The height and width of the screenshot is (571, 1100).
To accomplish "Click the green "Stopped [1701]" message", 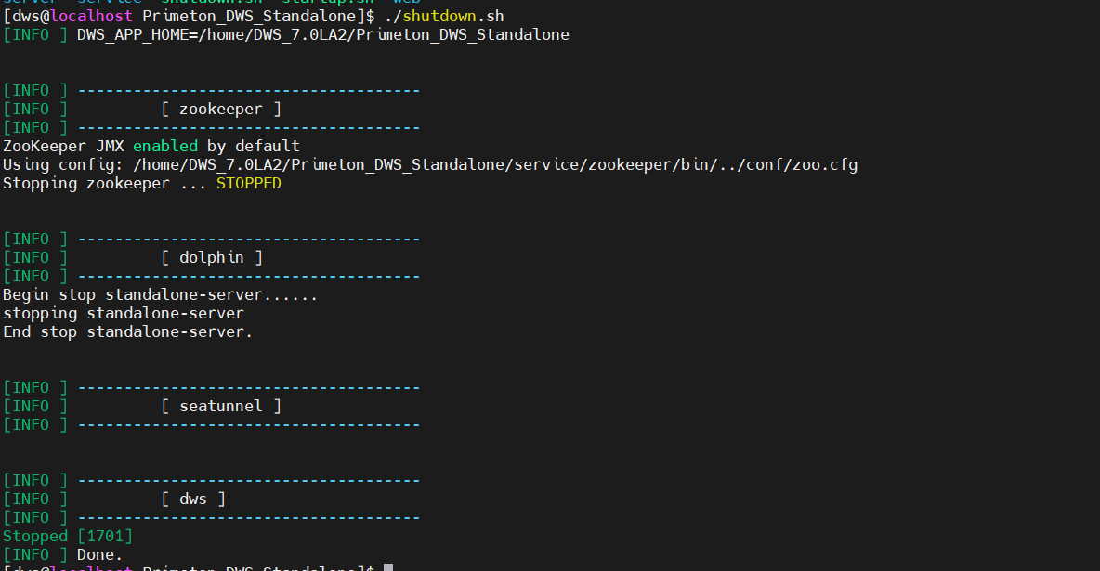I will 68,537.
